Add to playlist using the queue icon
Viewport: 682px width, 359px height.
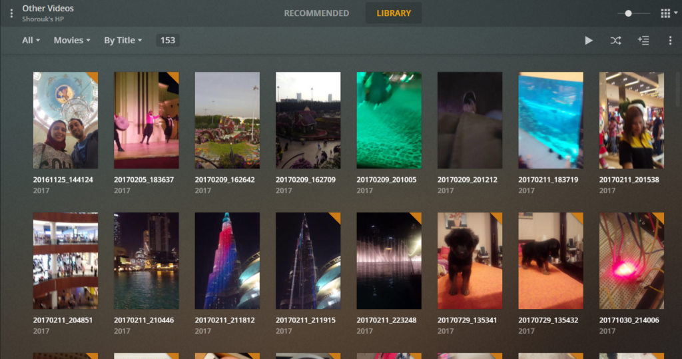(x=643, y=41)
